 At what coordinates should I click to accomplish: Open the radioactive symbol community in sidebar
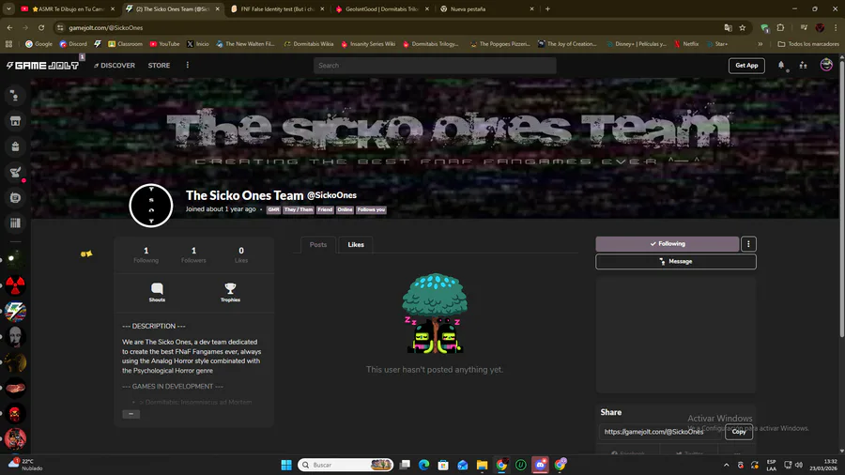[x=15, y=285]
